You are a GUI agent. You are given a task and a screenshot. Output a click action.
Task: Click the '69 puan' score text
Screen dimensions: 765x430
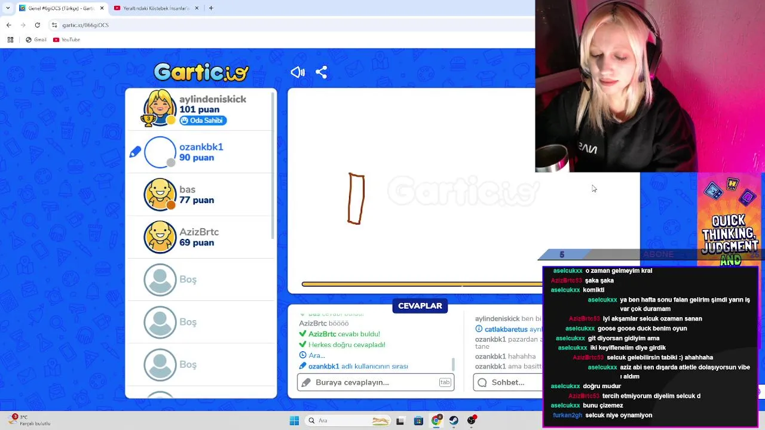coord(197,242)
